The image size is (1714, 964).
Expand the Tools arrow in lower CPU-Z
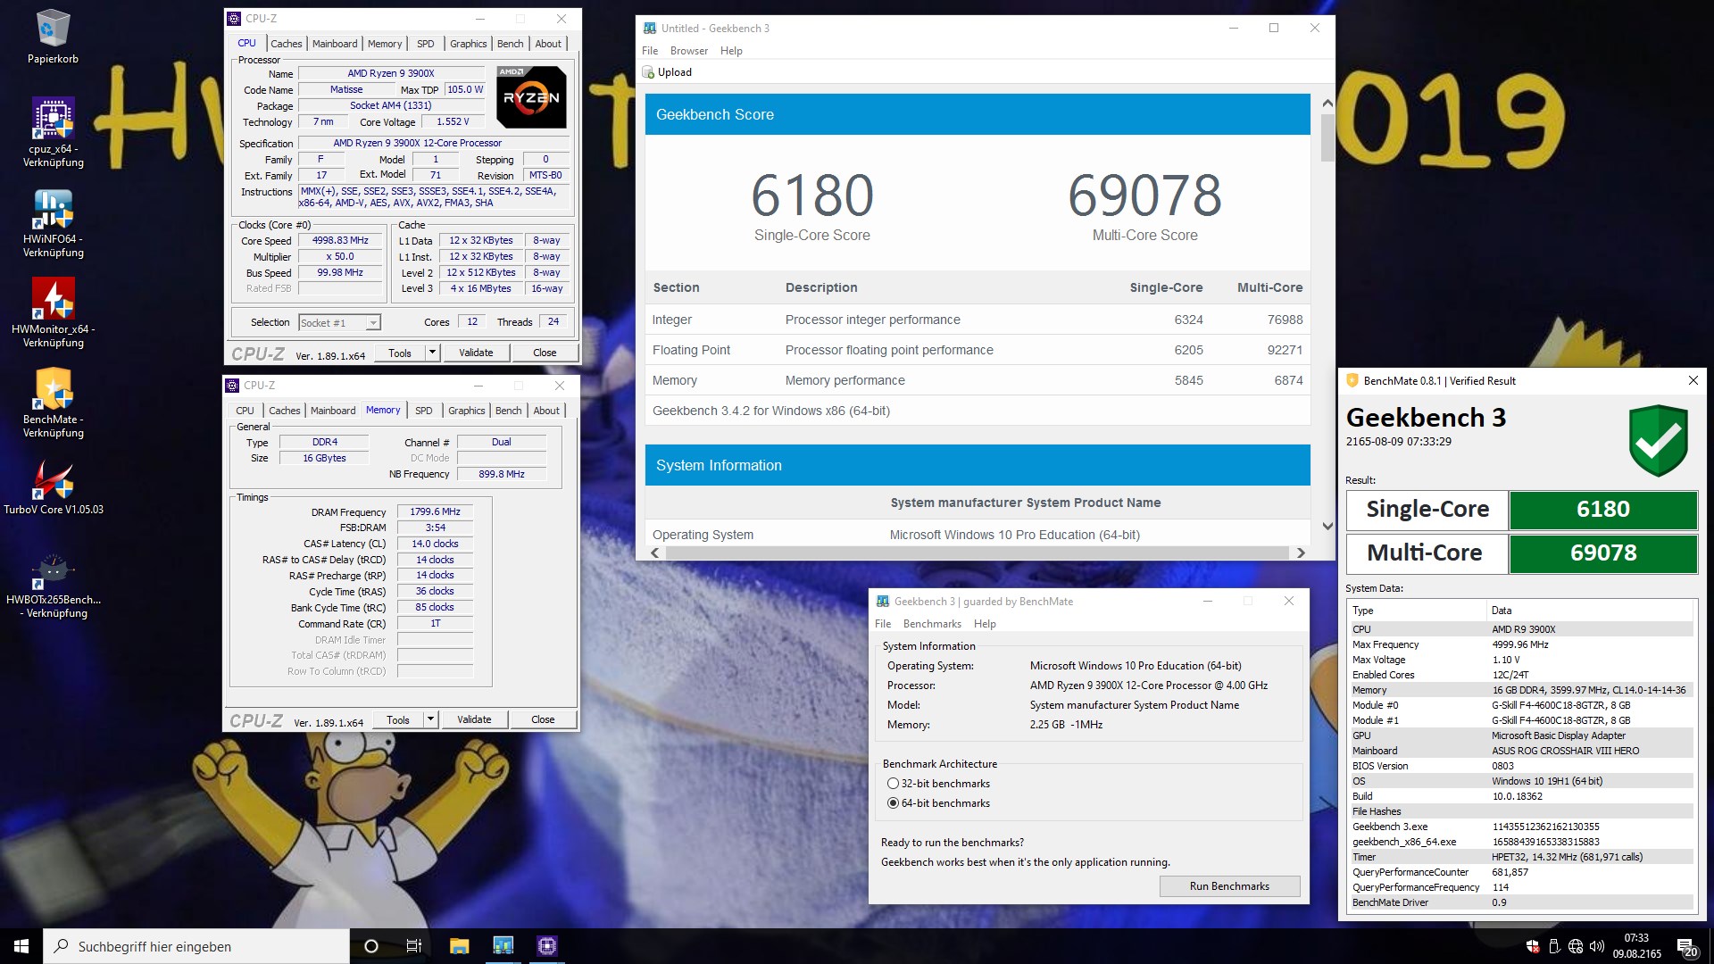pyautogui.click(x=430, y=719)
